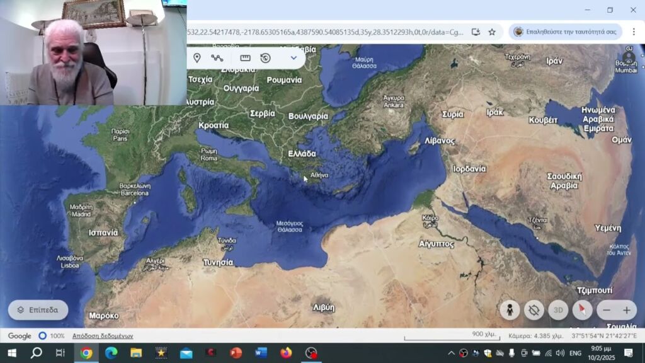Open File Explorer from the taskbar
Image resolution: width=645 pixels, height=363 pixels.
[136, 353]
